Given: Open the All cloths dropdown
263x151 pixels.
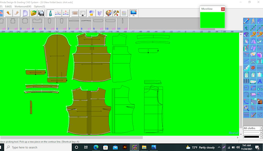Looking at the screenshot, I should click(x=253, y=128).
